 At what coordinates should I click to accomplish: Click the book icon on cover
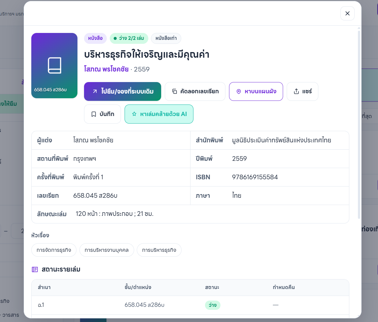tap(54, 65)
